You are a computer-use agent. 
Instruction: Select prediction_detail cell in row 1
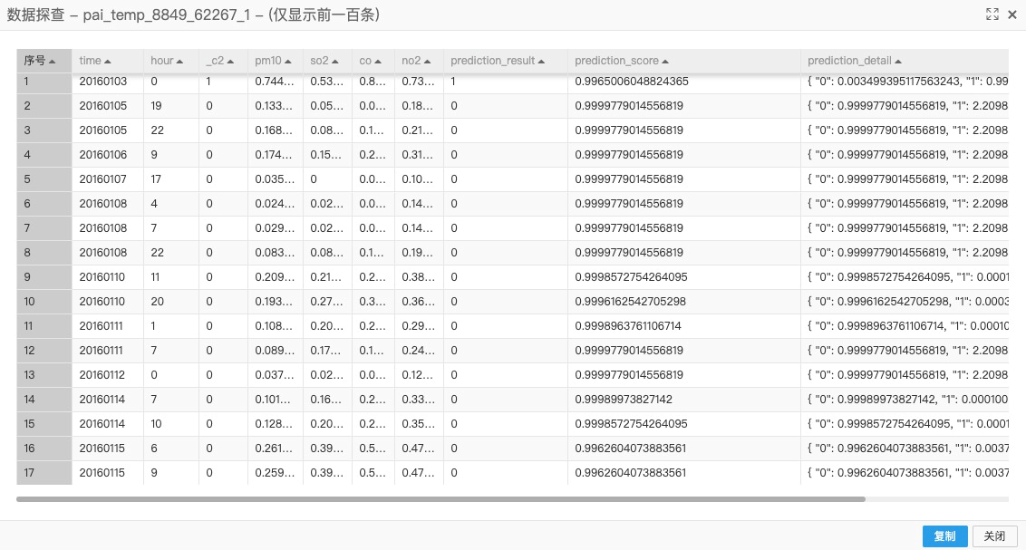905,81
